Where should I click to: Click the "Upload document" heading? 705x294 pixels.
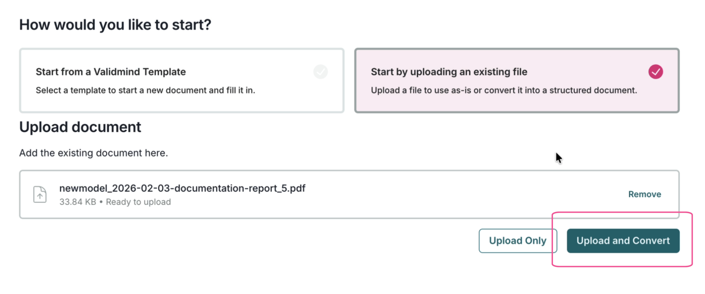click(80, 127)
